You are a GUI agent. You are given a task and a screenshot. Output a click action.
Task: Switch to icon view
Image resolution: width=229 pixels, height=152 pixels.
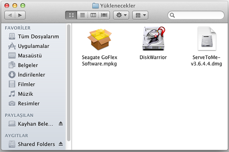(x=71, y=15)
